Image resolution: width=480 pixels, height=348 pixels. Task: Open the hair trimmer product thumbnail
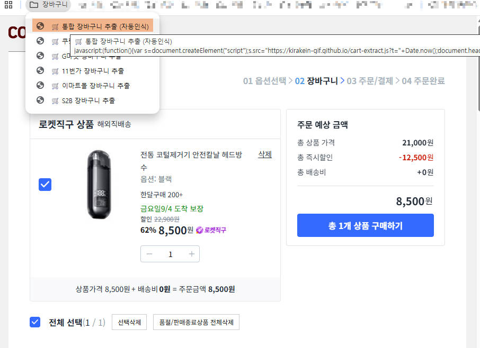(99, 184)
